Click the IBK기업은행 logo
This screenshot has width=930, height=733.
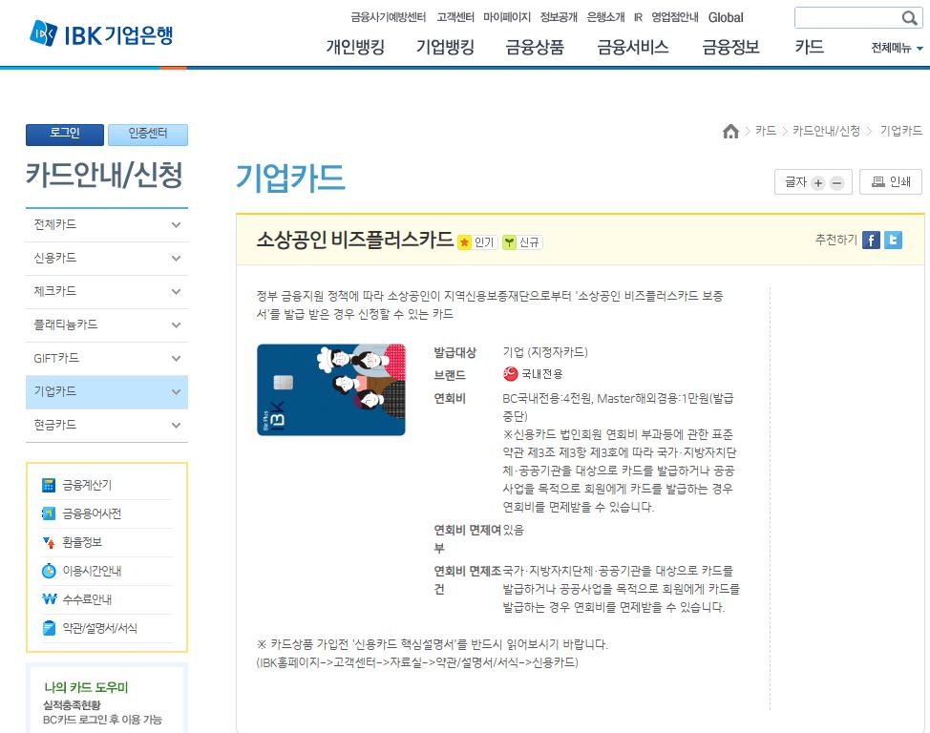(101, 34)
